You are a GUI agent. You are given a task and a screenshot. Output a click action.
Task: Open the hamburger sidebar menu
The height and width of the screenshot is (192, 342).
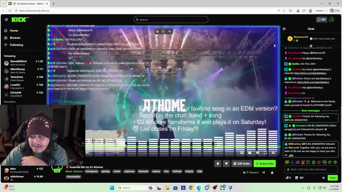[x=6, y=19]
